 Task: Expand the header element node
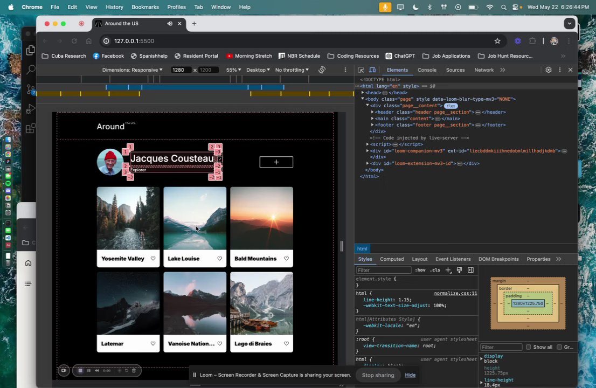pos(372,112)
